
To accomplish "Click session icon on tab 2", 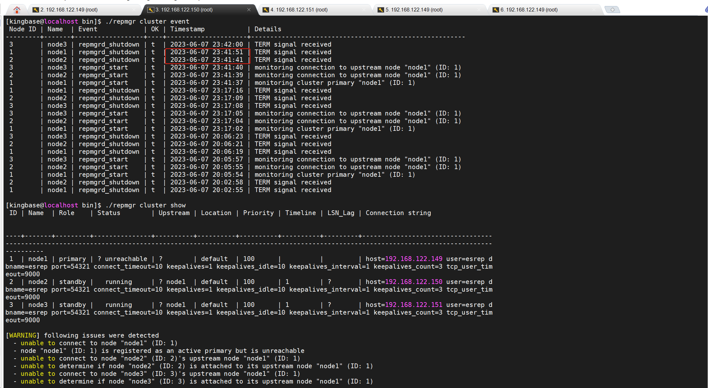I will [36, 10].
